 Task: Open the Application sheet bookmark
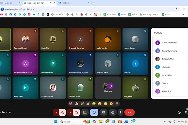click(110, 14)
